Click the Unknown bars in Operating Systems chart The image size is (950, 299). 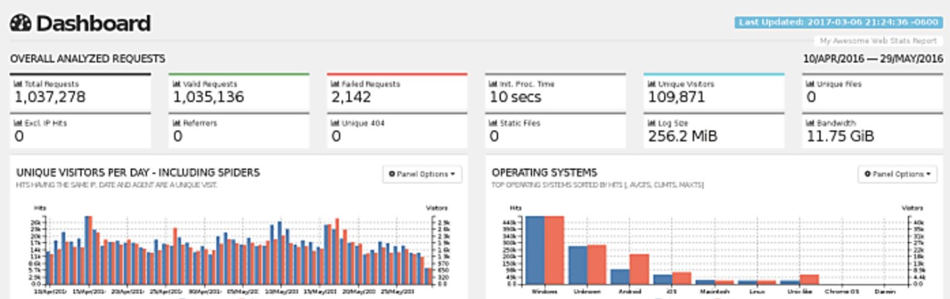point(587,264)
